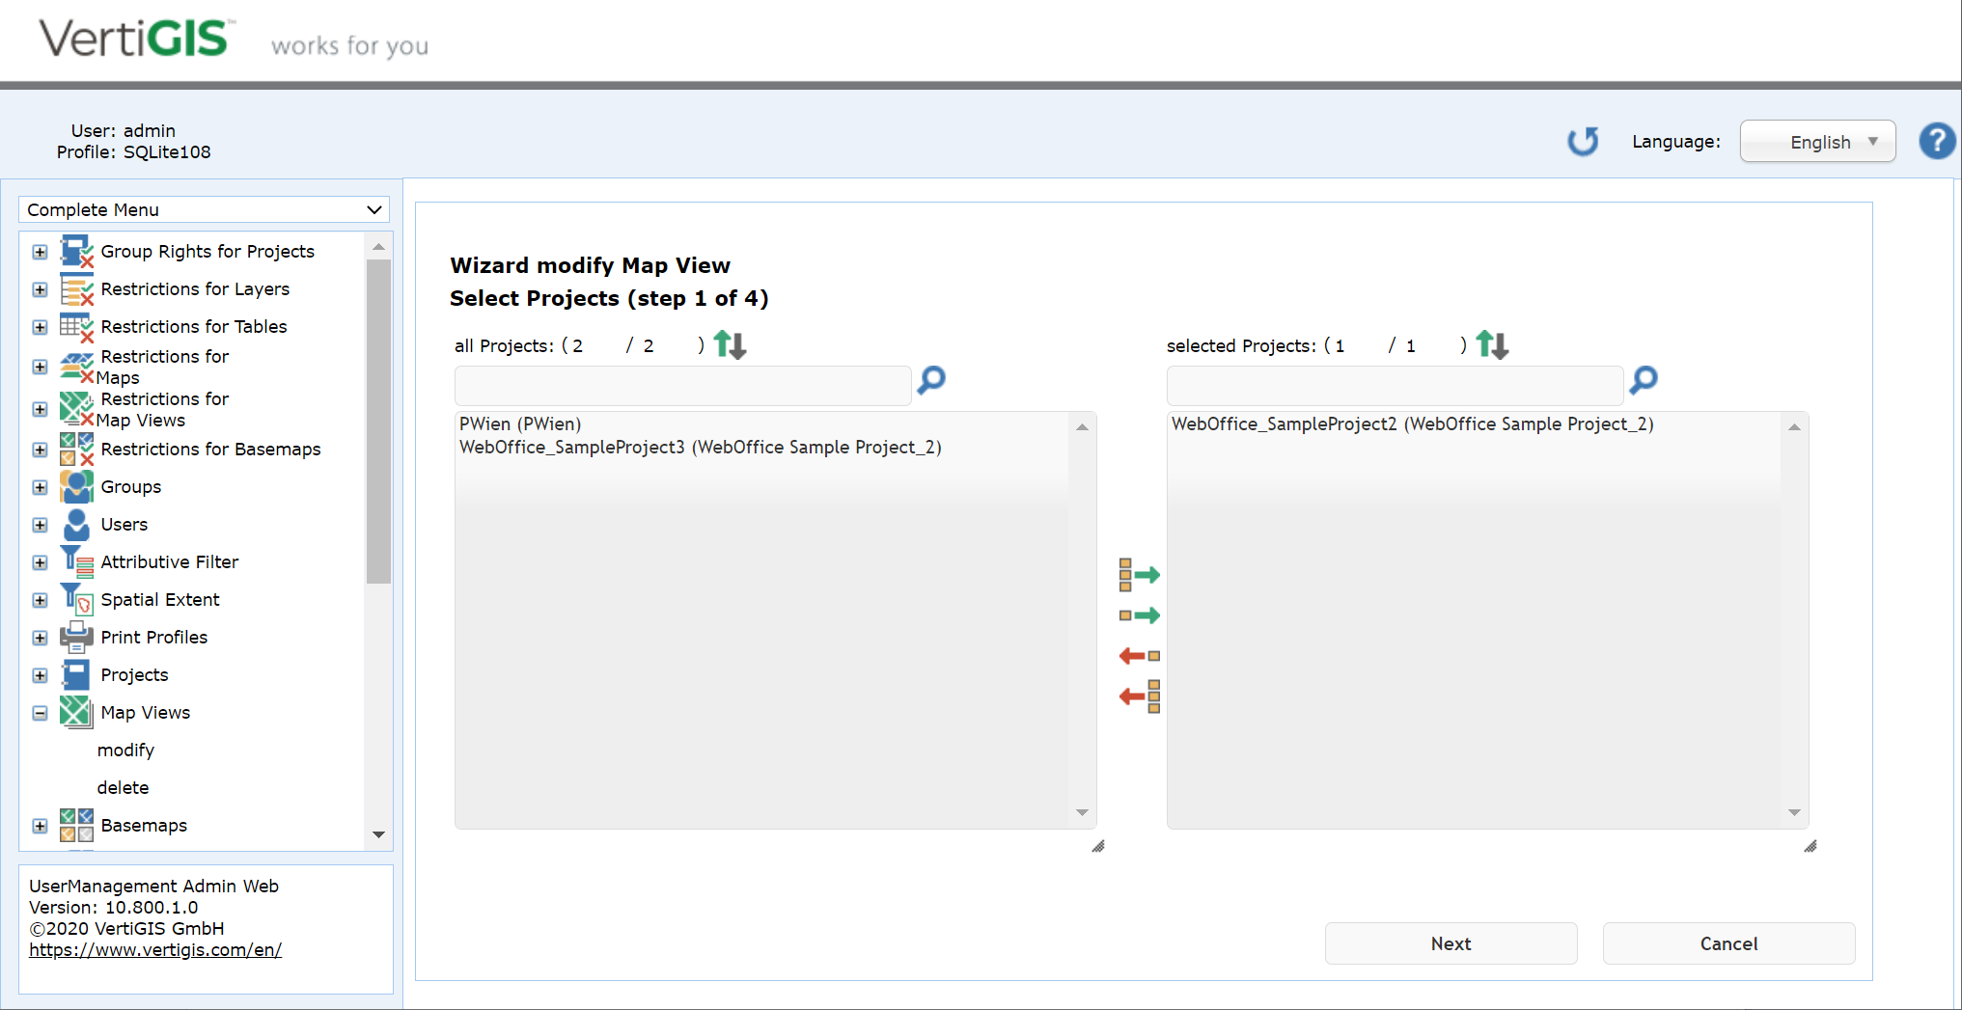
Task: Open the vertigis.com link
Action: [x=154, y=949]
